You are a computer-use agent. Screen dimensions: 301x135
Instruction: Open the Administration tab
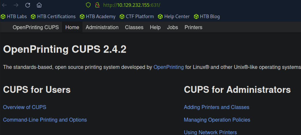point(102,27)
